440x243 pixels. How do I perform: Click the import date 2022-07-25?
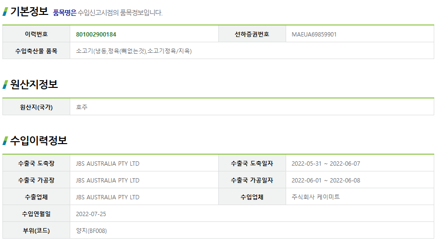[x=91, y=214]
